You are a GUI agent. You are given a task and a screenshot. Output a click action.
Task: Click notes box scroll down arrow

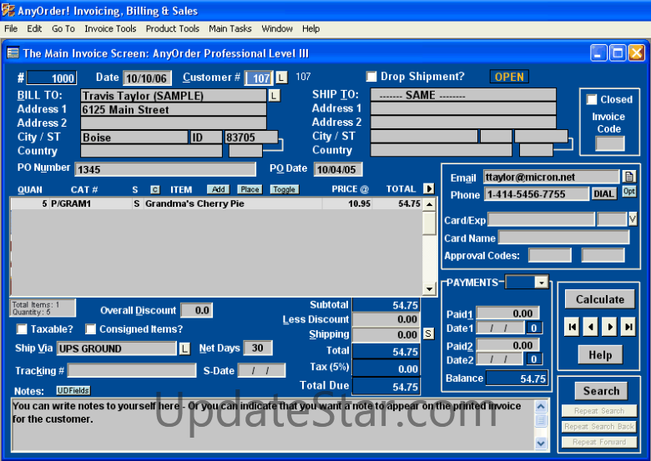pyautogui.click(x=541, y=443)
